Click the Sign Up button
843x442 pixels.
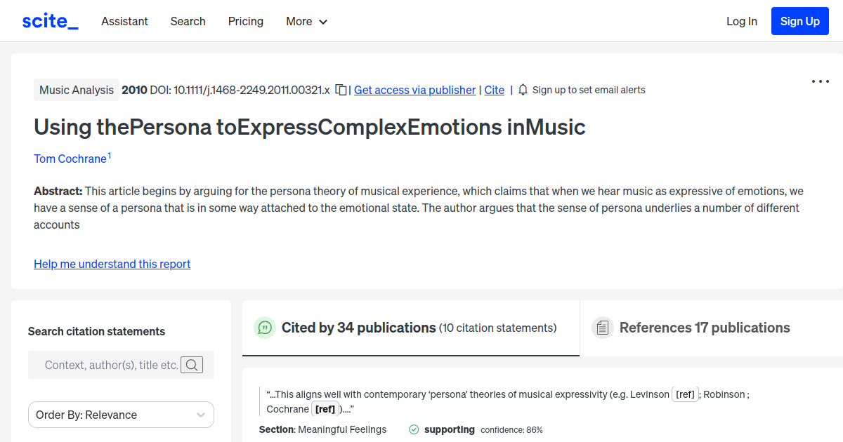(x=799, y=21)
